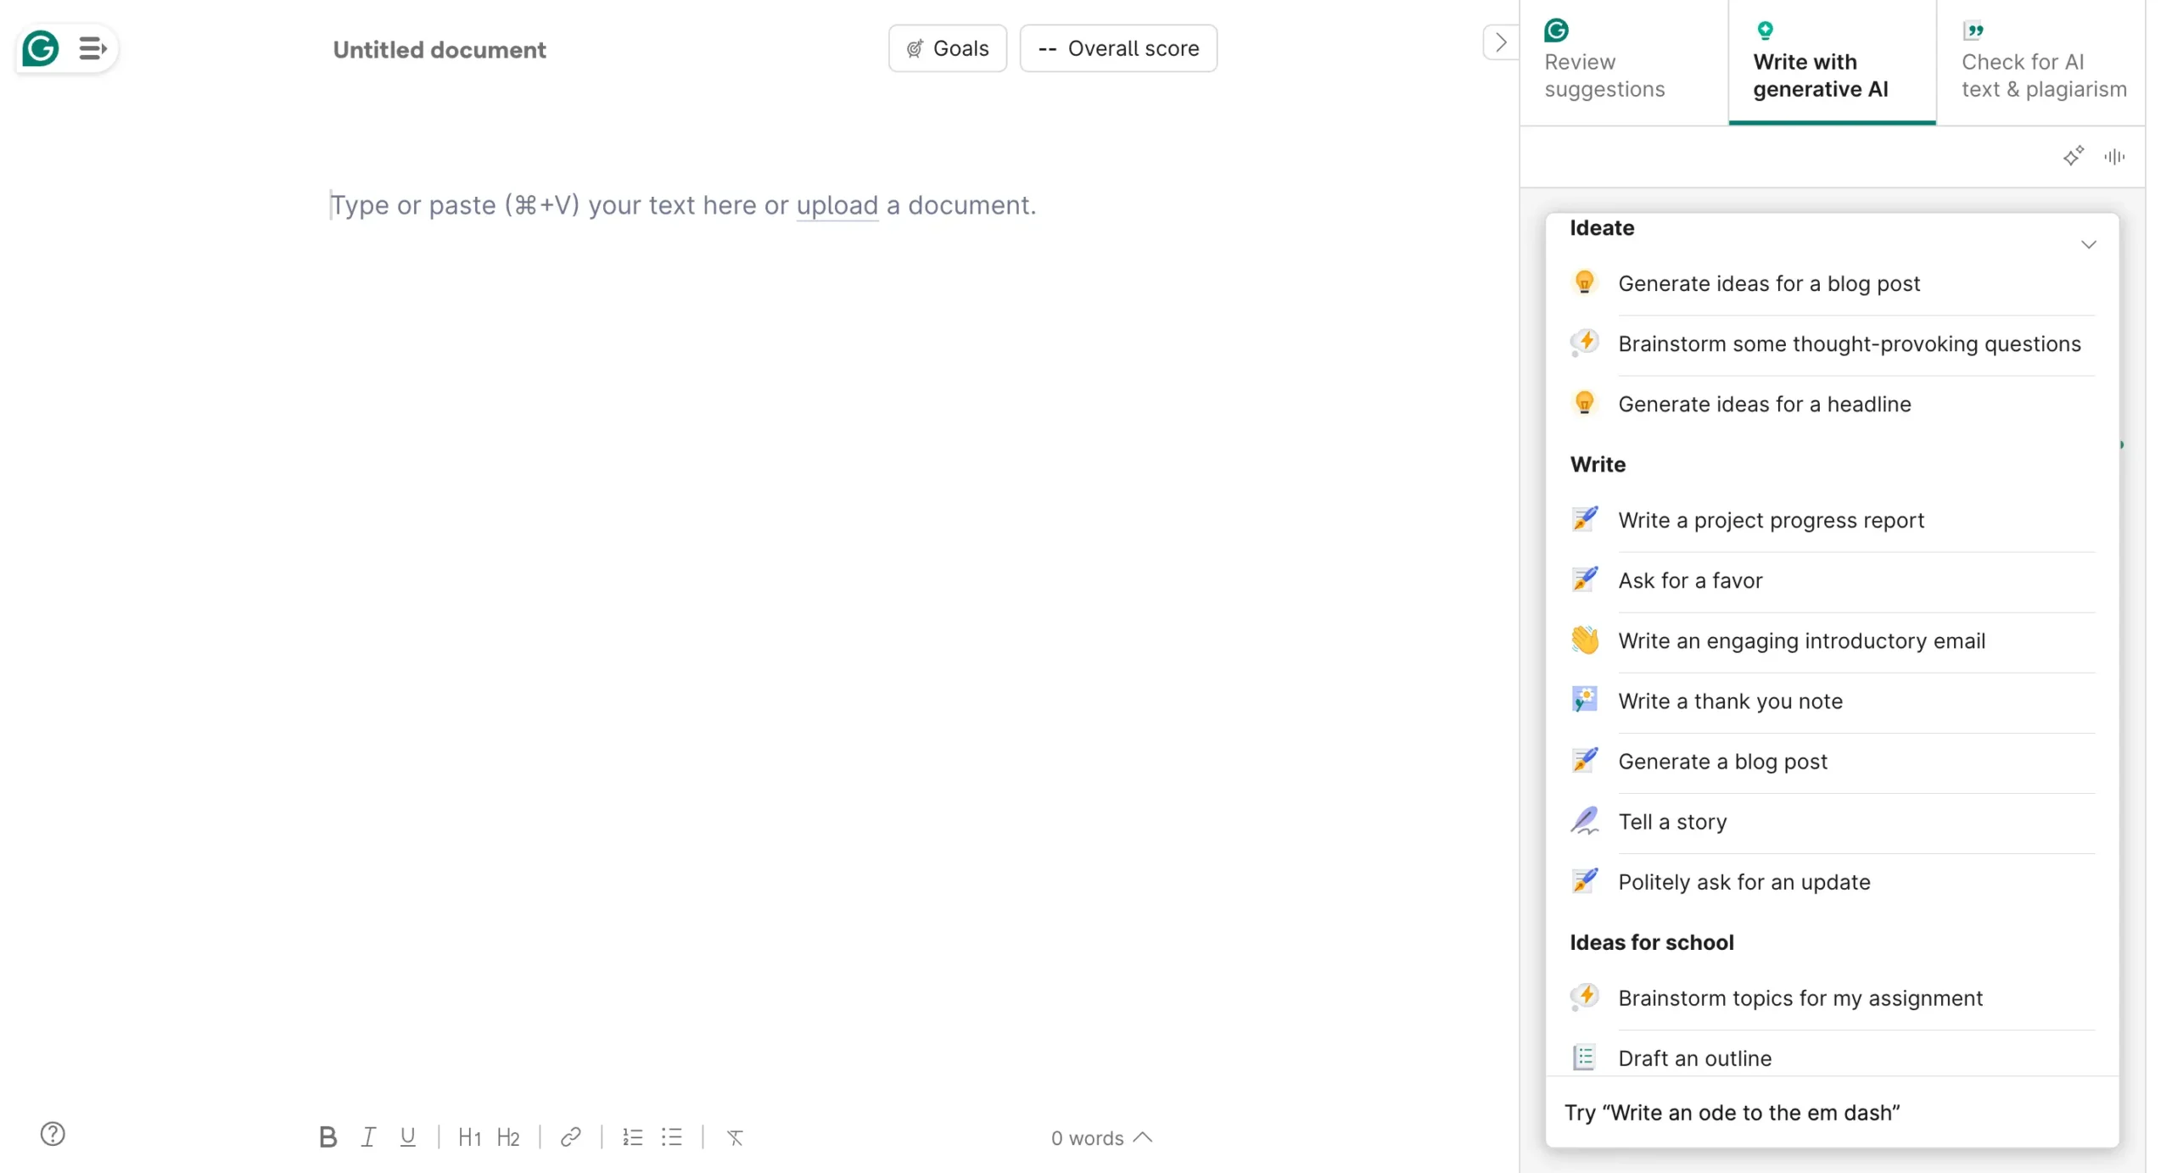Collapse the right sidebar with the arrow

1500,42
